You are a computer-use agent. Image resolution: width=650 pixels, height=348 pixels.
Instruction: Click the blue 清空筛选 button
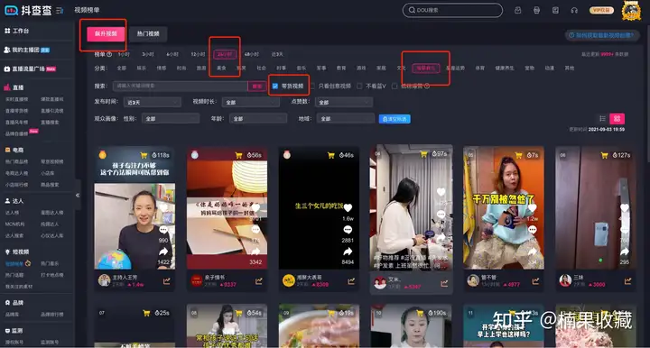click(395, 119)
